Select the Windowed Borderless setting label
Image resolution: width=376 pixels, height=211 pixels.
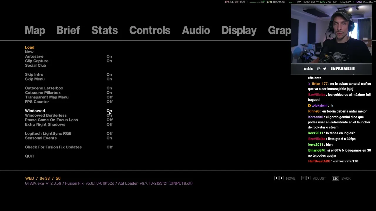tap(46, 115)
